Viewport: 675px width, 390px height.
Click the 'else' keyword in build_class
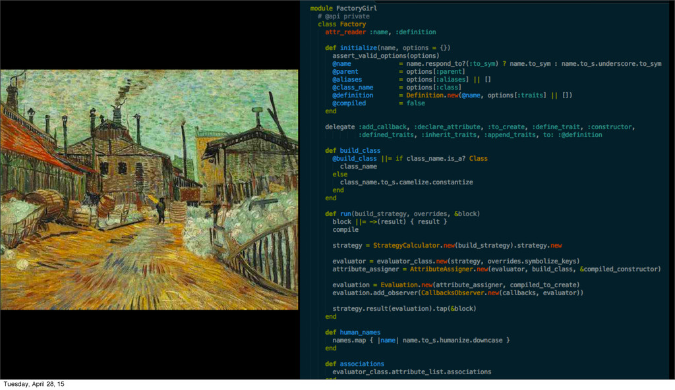[x=340, y=175]
